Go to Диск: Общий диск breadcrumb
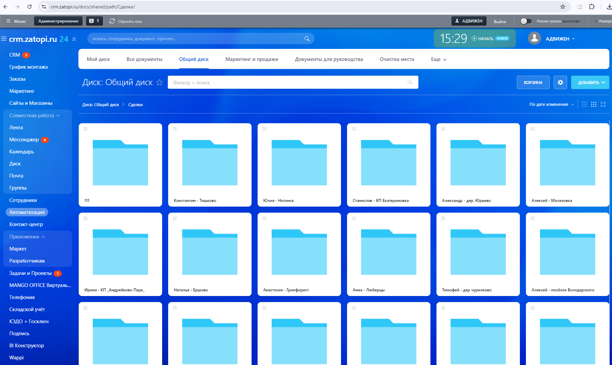This screenshot has height=365, width=612. pos(100,104)
